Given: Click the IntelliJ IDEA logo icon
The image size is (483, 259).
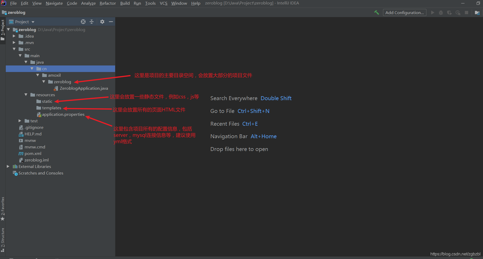Looking at the screenshot, I should (x=4, y=3).
